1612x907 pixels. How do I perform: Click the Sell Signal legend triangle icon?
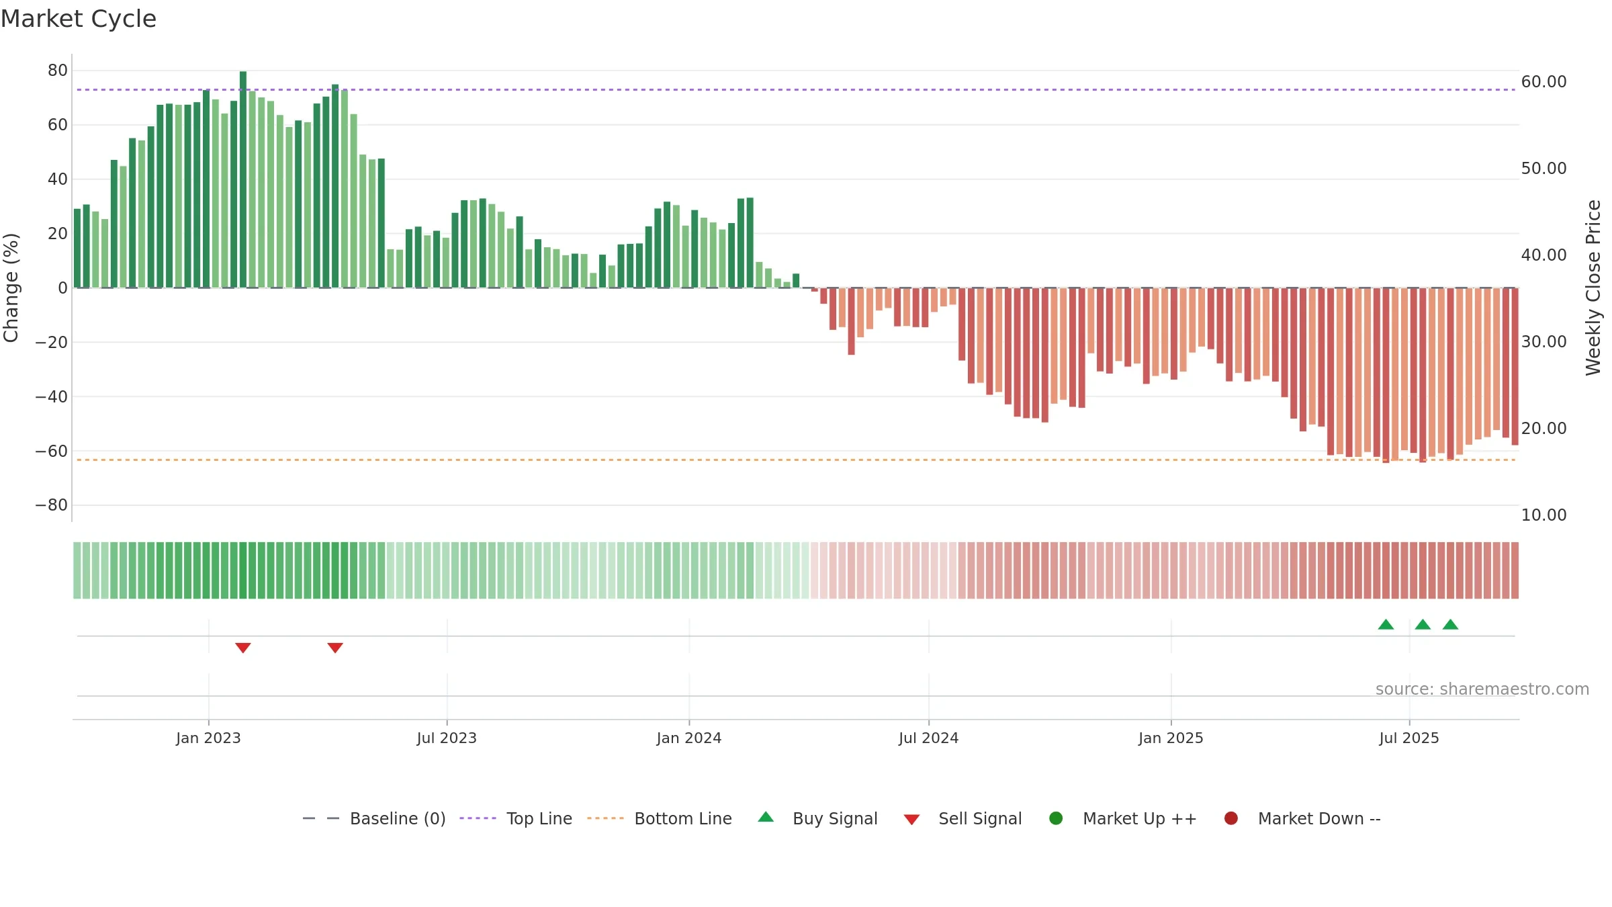(x=911, y=820)
